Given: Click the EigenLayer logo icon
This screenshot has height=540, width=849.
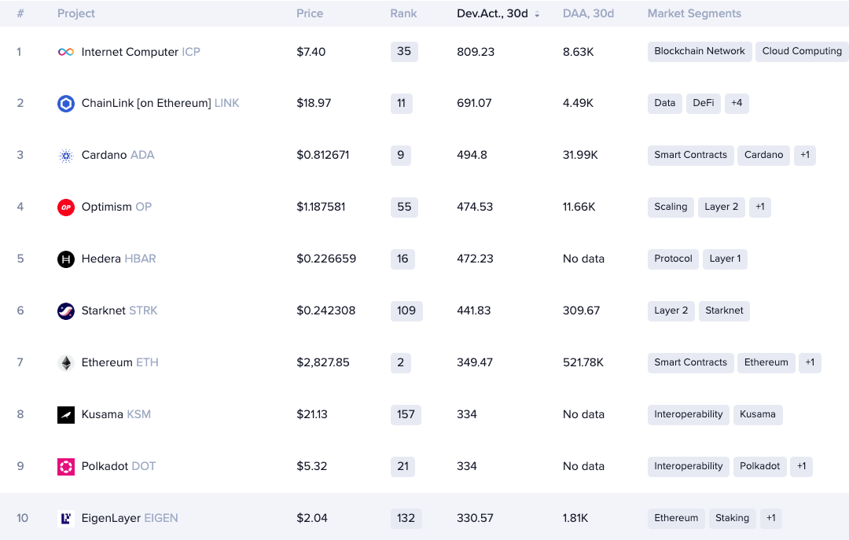Looking at the screenshot, I should click(x=66, y=518).
